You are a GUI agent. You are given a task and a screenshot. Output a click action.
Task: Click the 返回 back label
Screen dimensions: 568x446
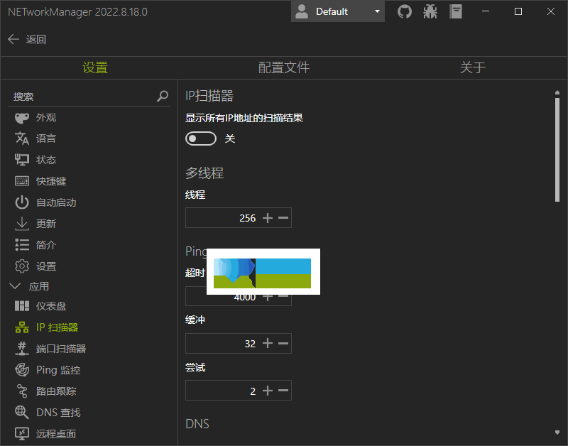tap(36, 39)
